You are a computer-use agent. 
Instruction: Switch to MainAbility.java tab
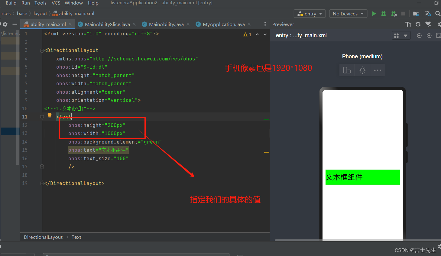(166, 24)
